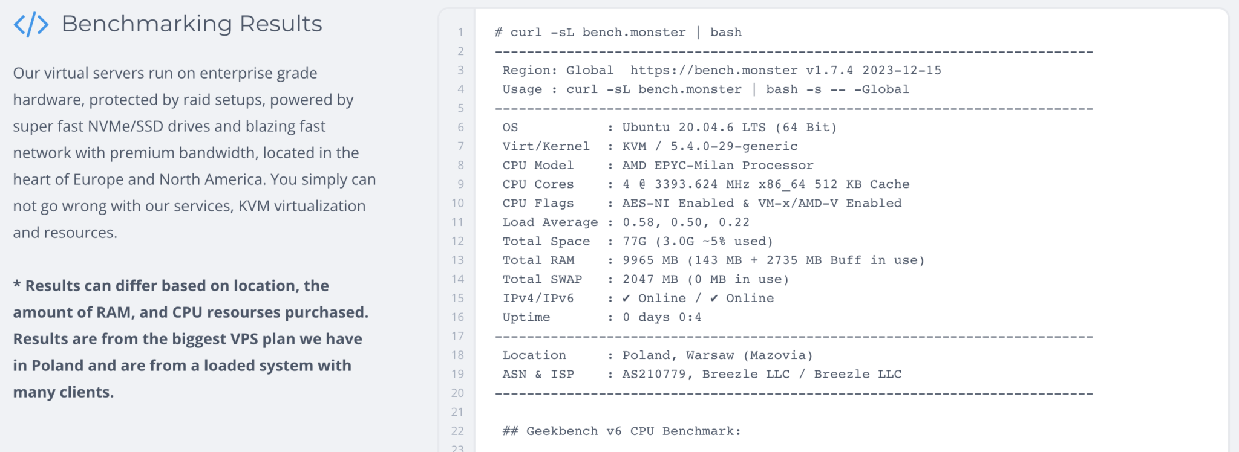Click the enterprise grade hardware description paragraph
Image resolution: width=1239 pixels, height=452 pixels.
tap(194, 153)
